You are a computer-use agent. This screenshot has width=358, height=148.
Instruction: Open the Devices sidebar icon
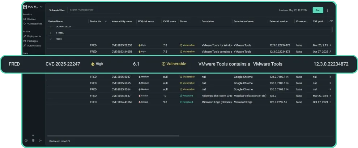(x=25, y=19)
